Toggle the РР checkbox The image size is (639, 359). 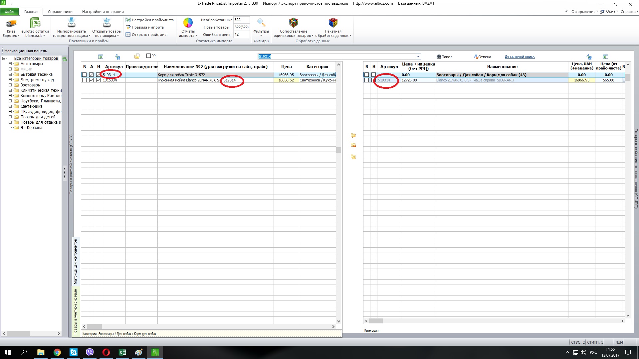click(148, 56)
